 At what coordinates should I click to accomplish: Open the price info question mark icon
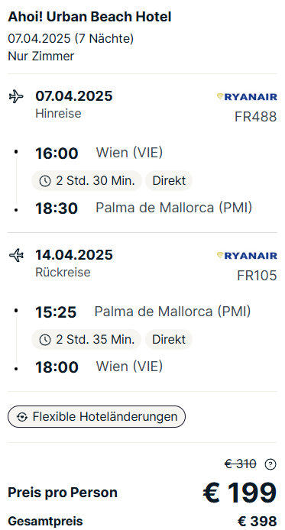270,464
